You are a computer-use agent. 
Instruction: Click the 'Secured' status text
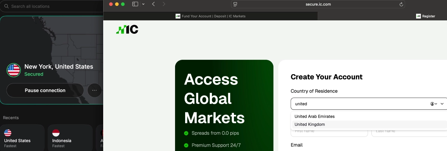coord(34,74)
